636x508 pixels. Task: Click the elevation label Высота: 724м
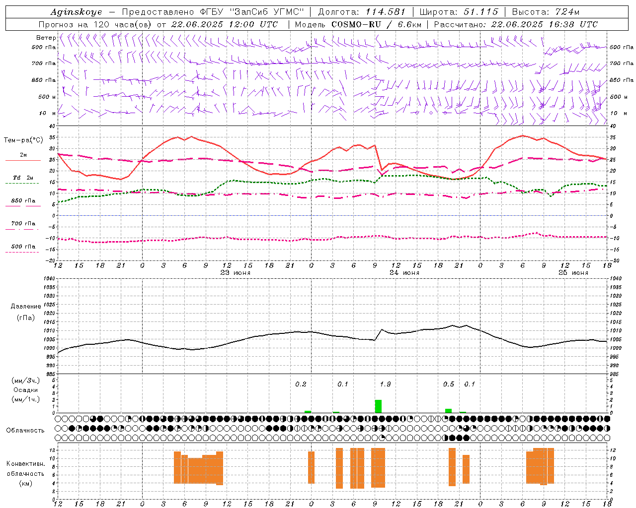coord(546,12)
